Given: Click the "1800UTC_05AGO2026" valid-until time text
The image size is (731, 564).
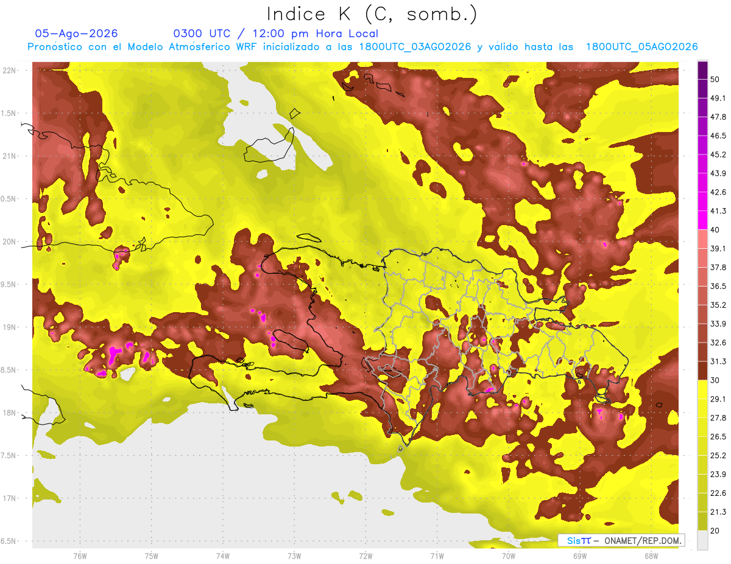Looking at the screenshot, I should tap(641, 47).
